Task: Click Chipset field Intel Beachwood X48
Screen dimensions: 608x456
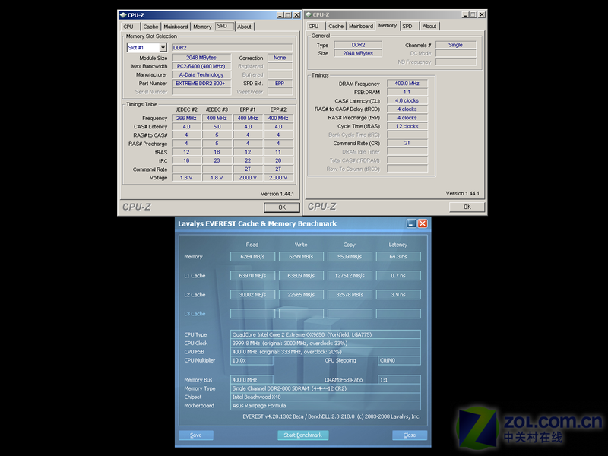Action: coord(325,397)
